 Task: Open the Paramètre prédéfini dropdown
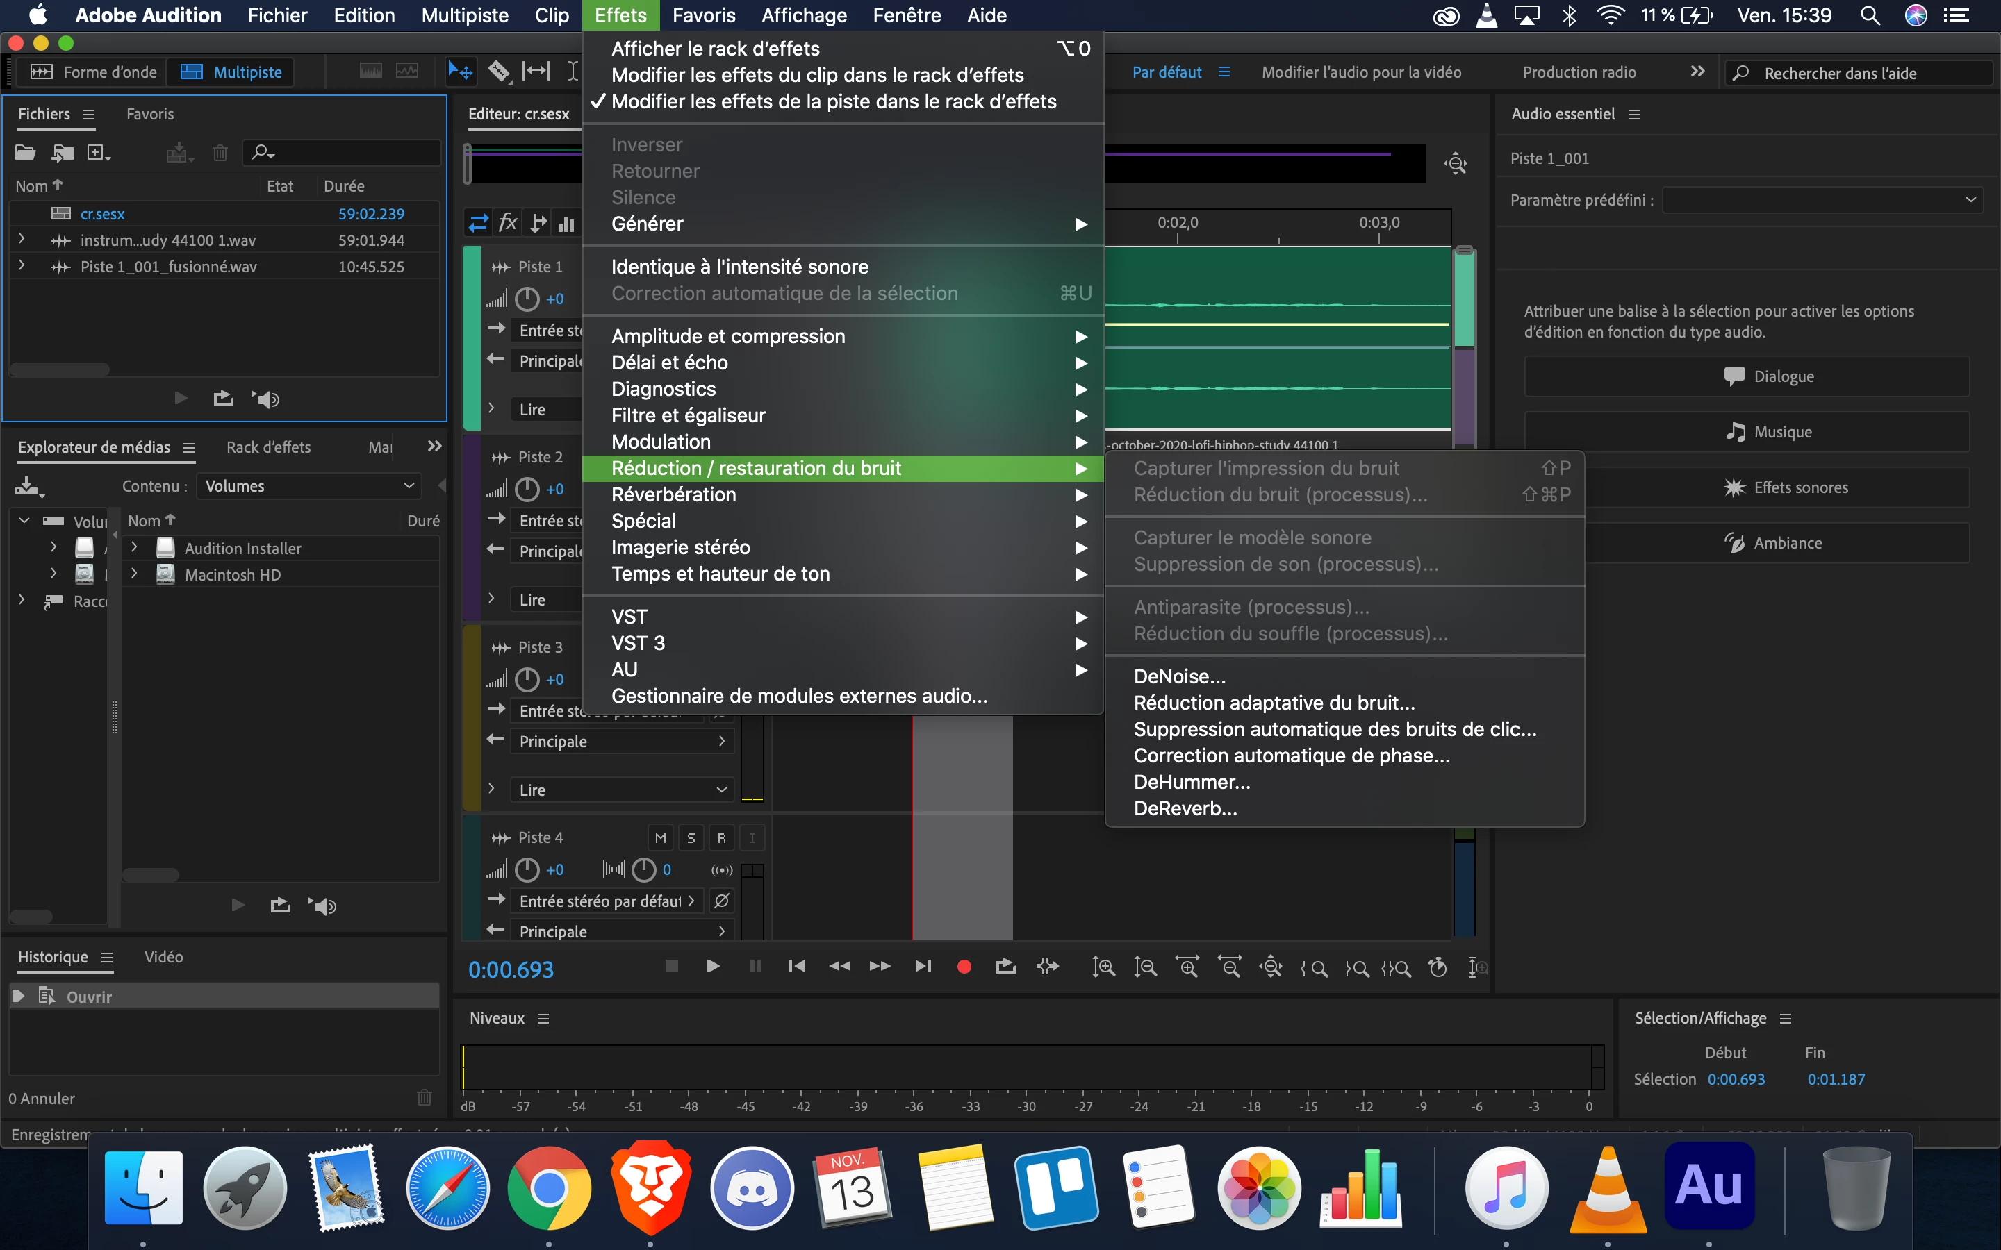click(1822, 200)
